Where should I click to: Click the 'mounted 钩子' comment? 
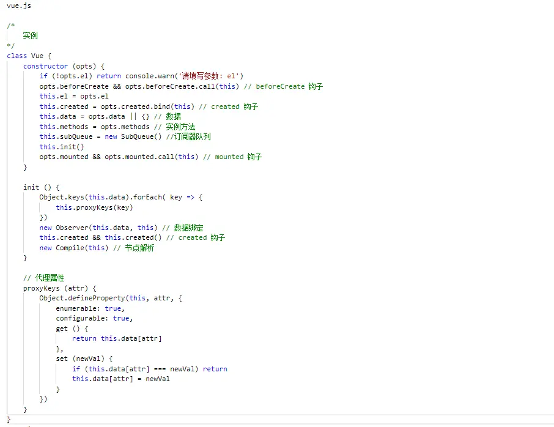[x=232, y=157]
